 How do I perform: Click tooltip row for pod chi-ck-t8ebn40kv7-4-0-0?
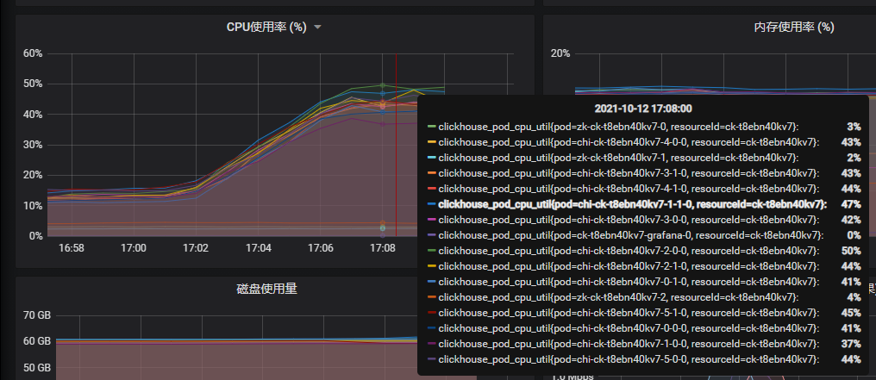(643, 142)
